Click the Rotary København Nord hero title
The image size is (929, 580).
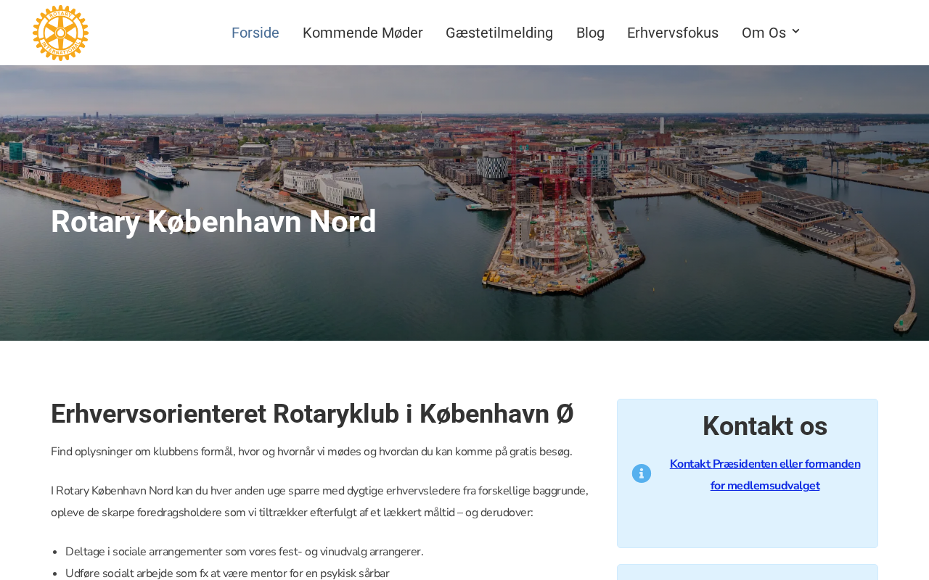tap(213, 222)
